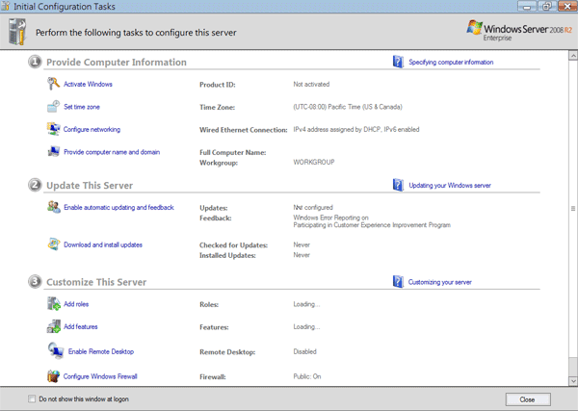This screenshot has height=411, width=578.
Task: Click the Close button at bottom
Action: (x=528, y=399)
